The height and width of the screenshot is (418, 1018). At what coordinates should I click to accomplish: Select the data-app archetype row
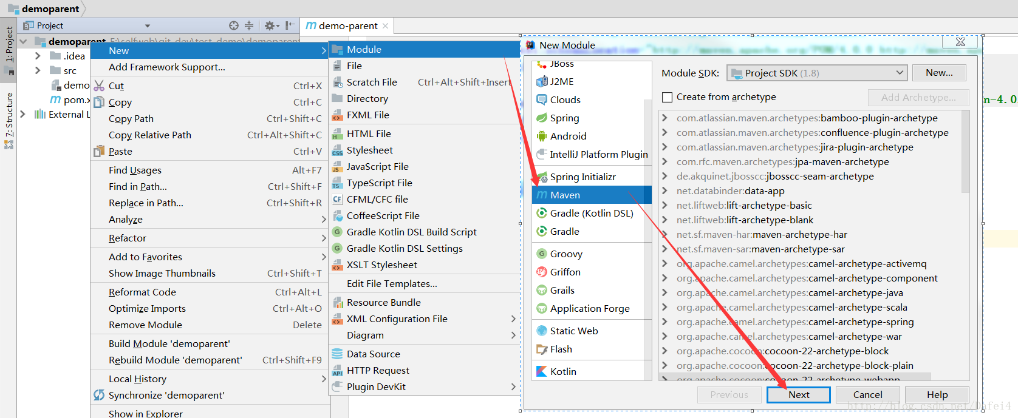click(x=811, y=190)
